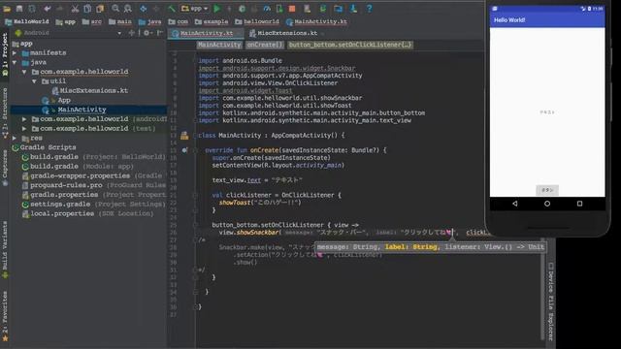Image resolution: width=621 pixels, height=349 pixels.
Task: Click the MainActivity editor breadcrumb
Action: coord(219,45)
